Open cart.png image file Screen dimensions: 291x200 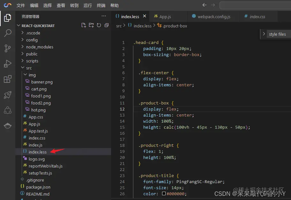(39, 89)
